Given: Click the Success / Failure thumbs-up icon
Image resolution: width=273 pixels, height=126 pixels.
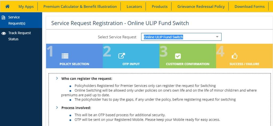Looking at the screenshot, I should 235,56.
